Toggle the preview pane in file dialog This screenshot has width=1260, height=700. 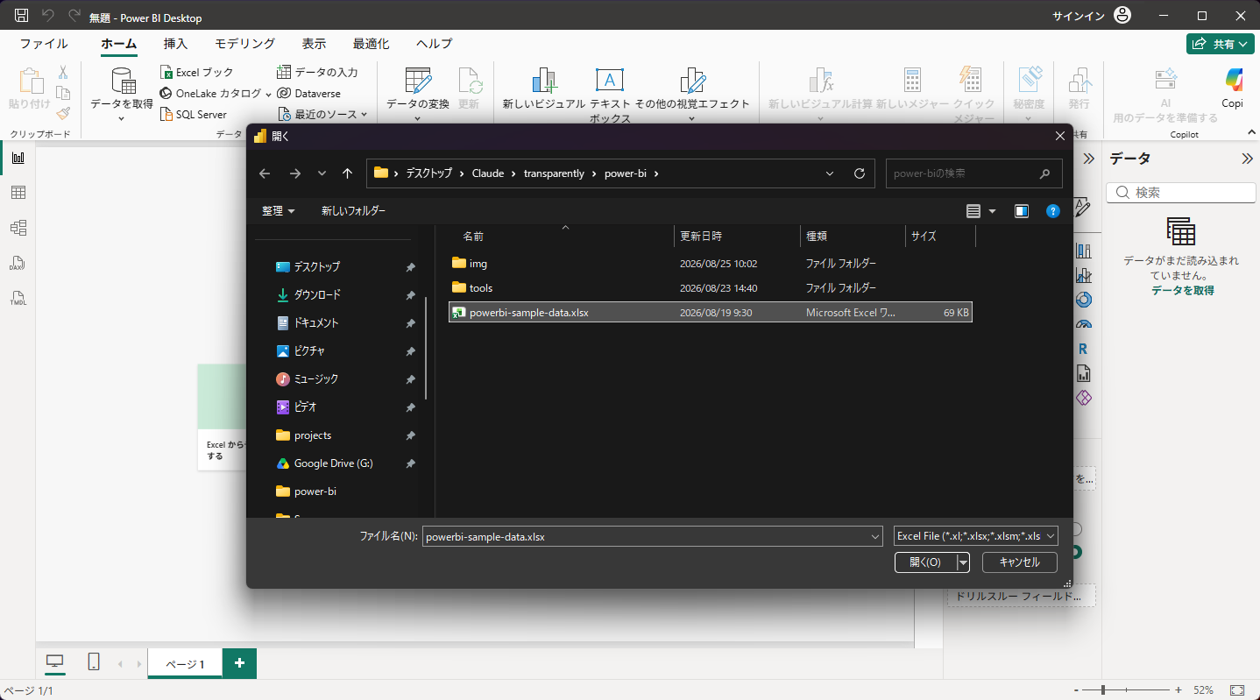click(x=1021, y=211)
